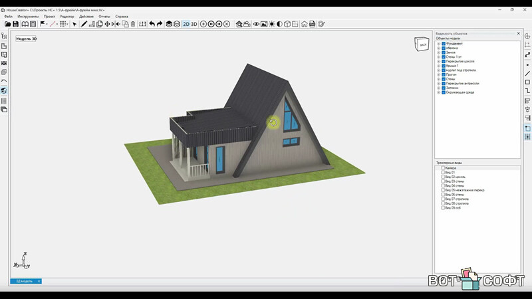Screen dimensions: 532x299
Task: Click the Save (floppy disk) toolbar icon
Action: pyautogui.click(x=15, y=24)
